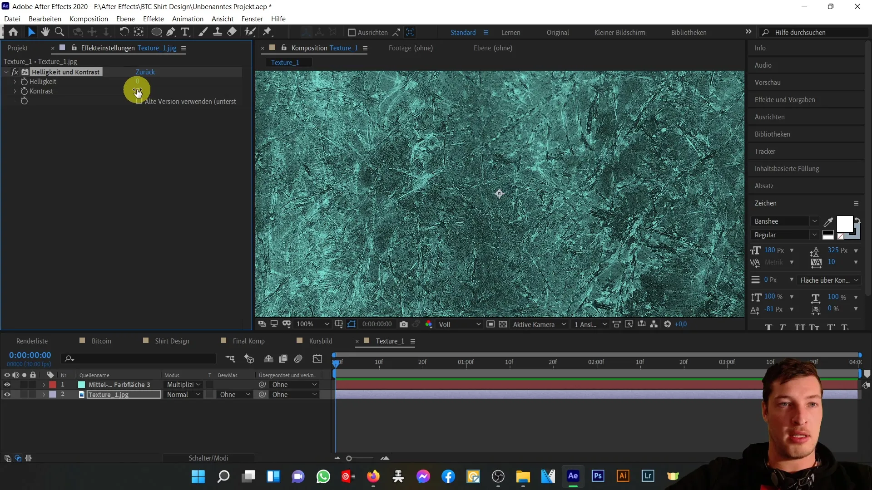Toggle the motion blur timeline switch
872x490 pixels.
[298, 359]
